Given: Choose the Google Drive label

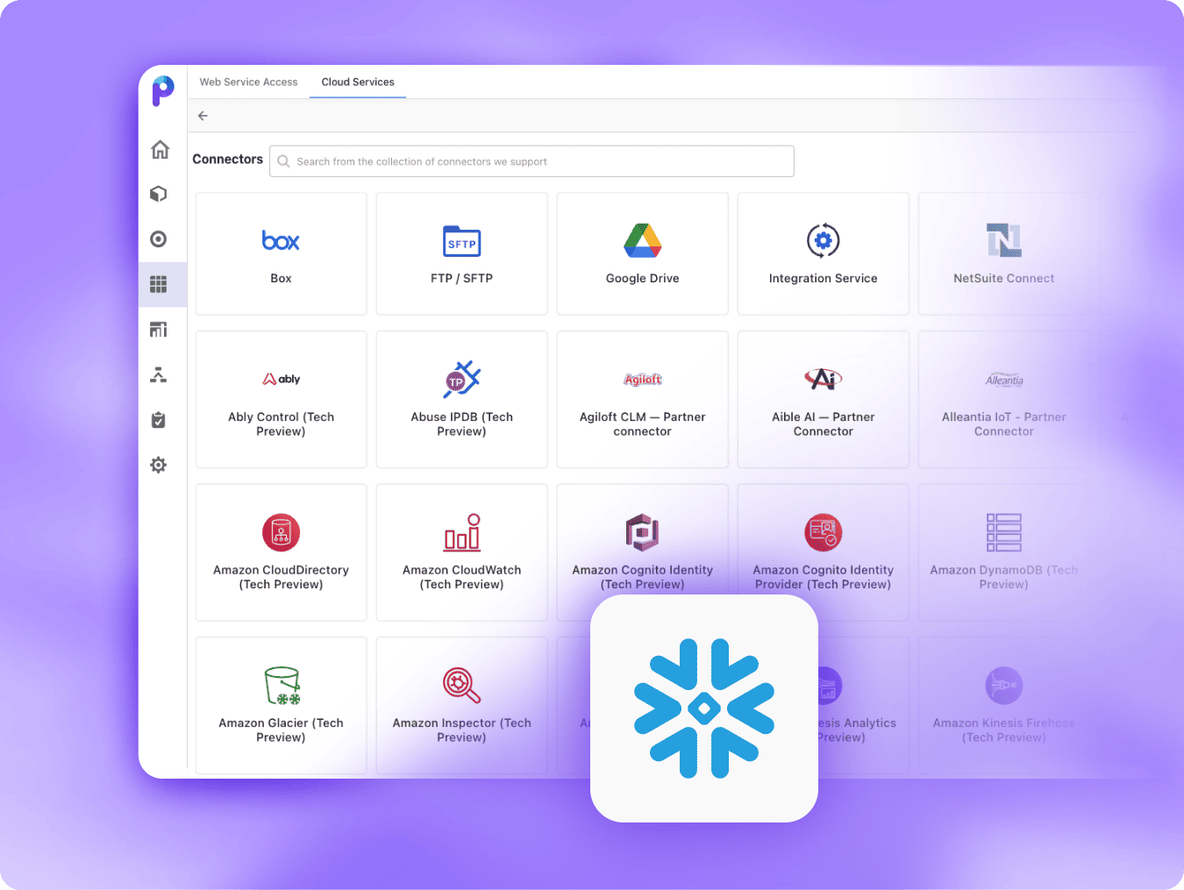Looking at the screenshot, I should 643,278.
